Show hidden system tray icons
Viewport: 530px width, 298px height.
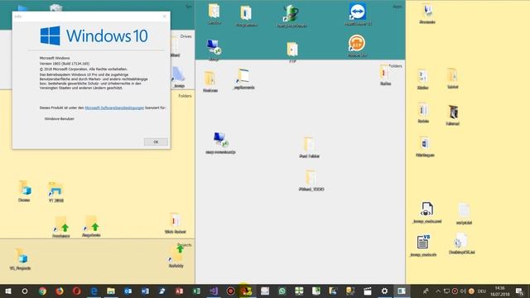click(x=438, y=291)
